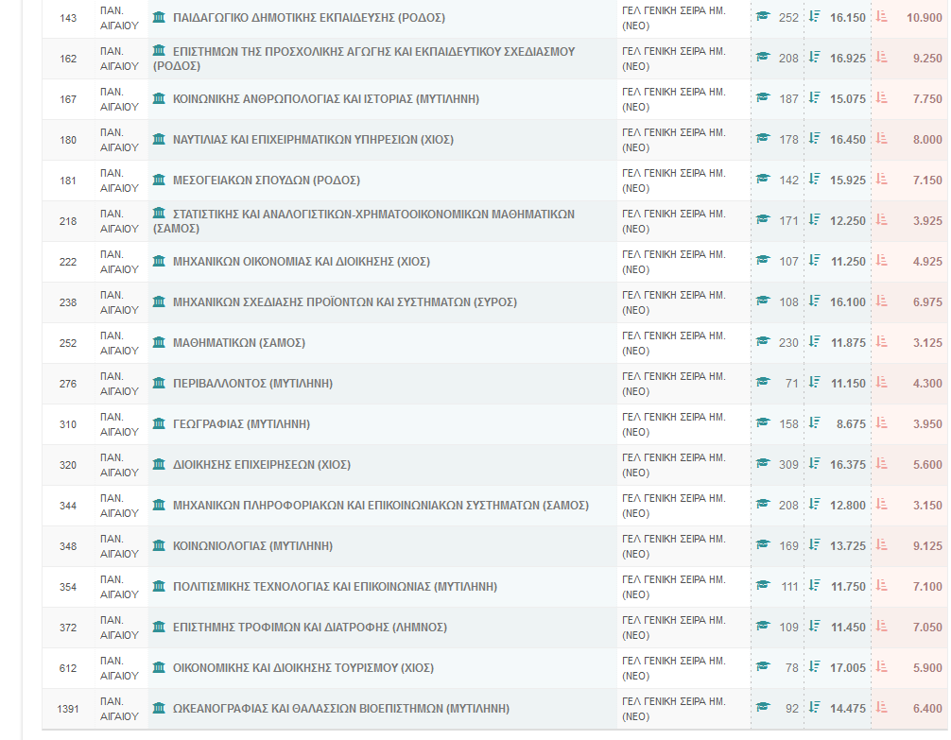Click institution icon beside ΓΕΩΓΡΑΦΙΑΣ (ΜΥΤΙΛΗΝΗ)

[159, 423]
